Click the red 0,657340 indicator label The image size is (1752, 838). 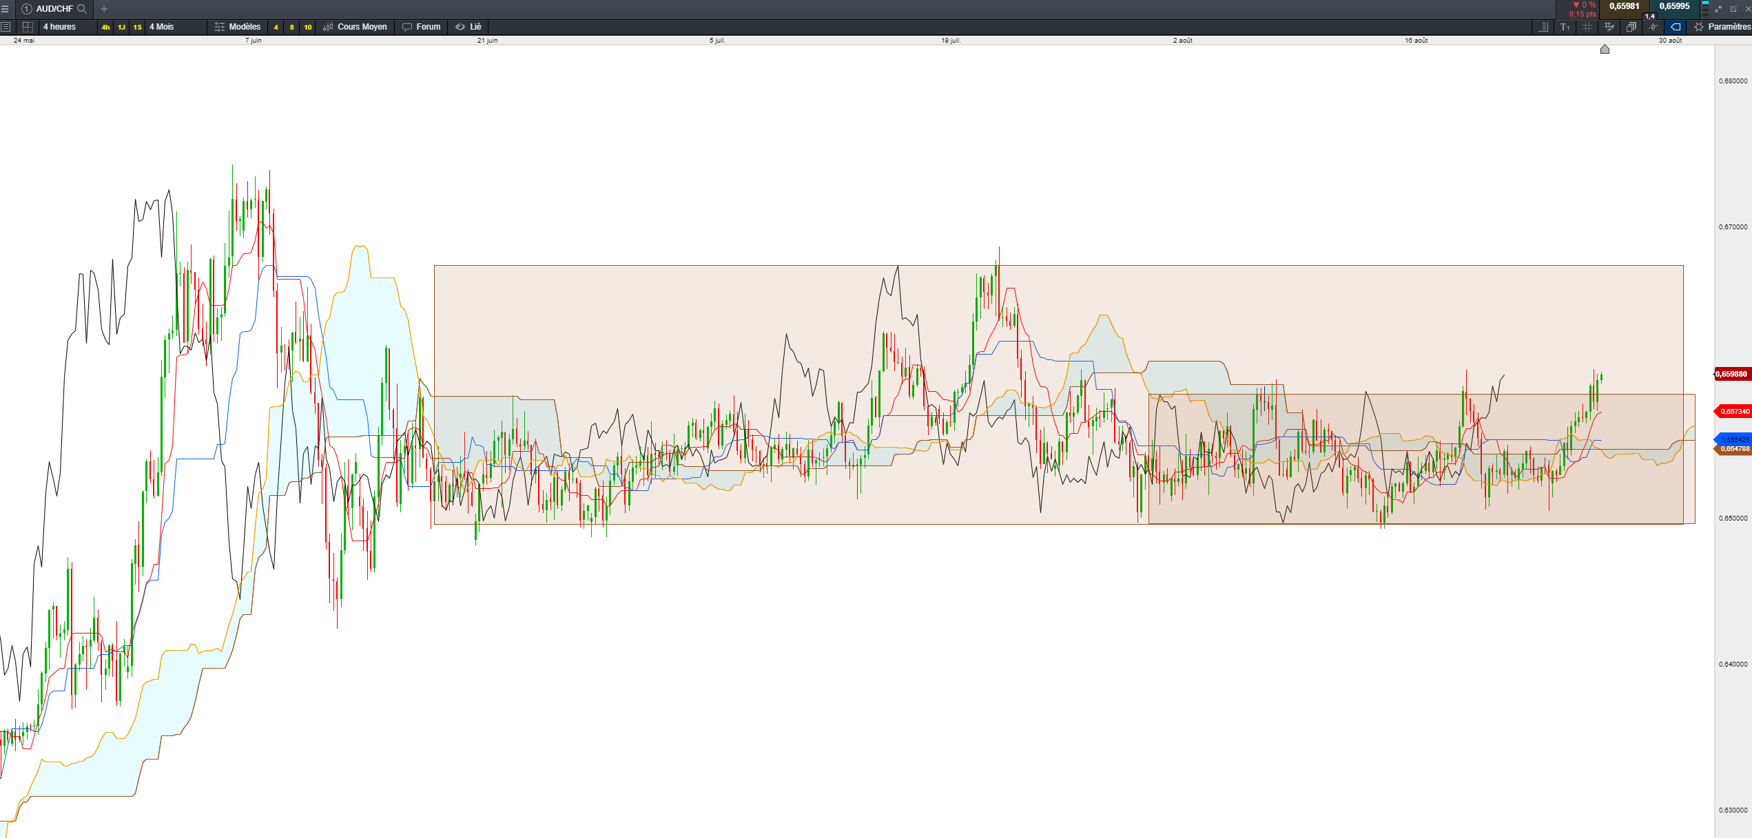coord(1732,412)
